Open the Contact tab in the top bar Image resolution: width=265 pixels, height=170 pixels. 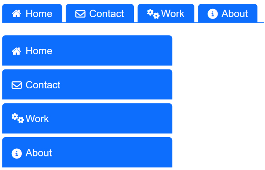pyautogui.click(x=106, y=14)
